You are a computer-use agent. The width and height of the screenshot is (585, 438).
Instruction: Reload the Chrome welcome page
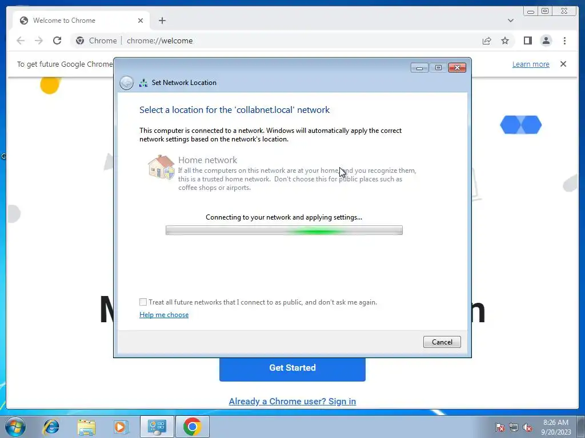point(57,40)
